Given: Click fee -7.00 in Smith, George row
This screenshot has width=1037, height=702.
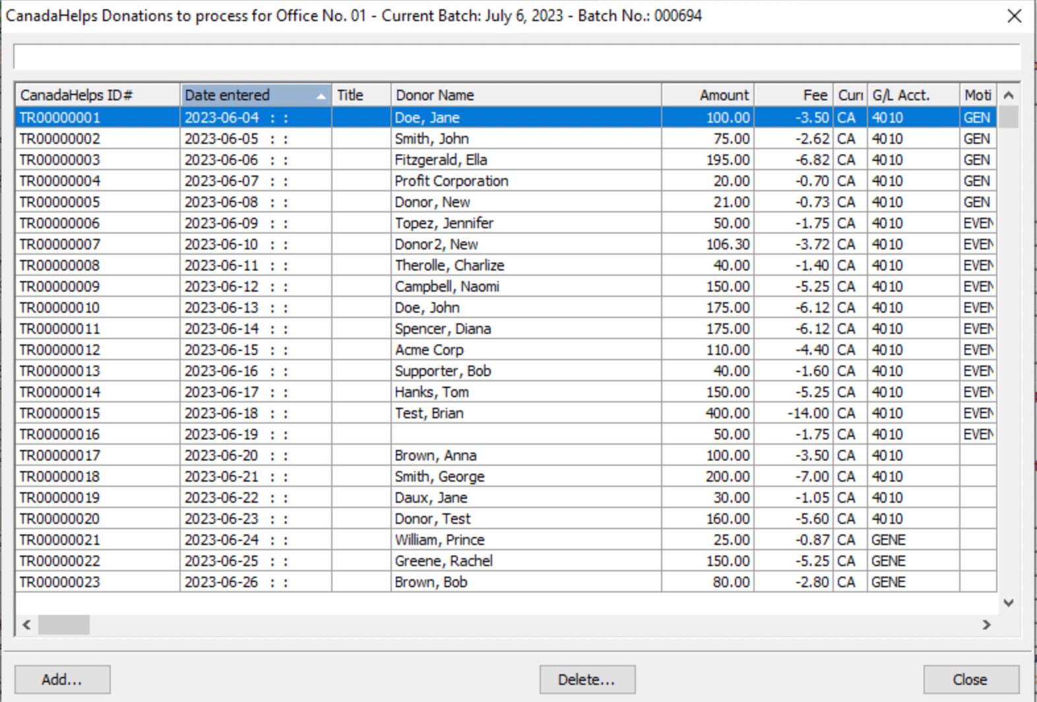Looking at the screenshot, I should [812, 476].
